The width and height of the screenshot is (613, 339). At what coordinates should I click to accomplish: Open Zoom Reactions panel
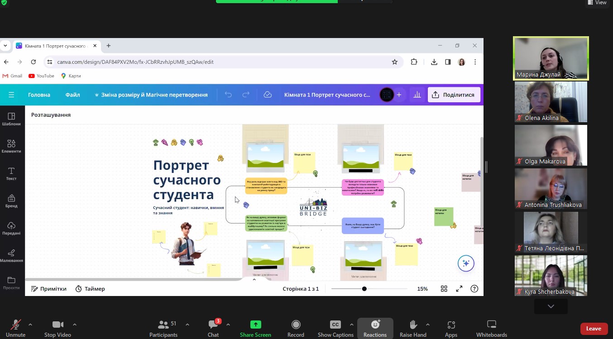pos(375,328)
